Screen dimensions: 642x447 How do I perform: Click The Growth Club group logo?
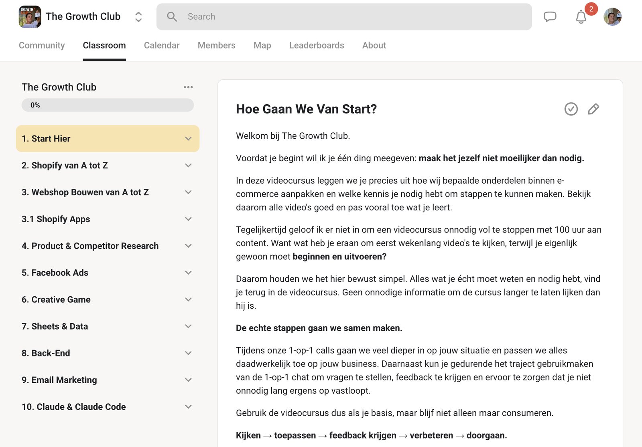(30, 17)
